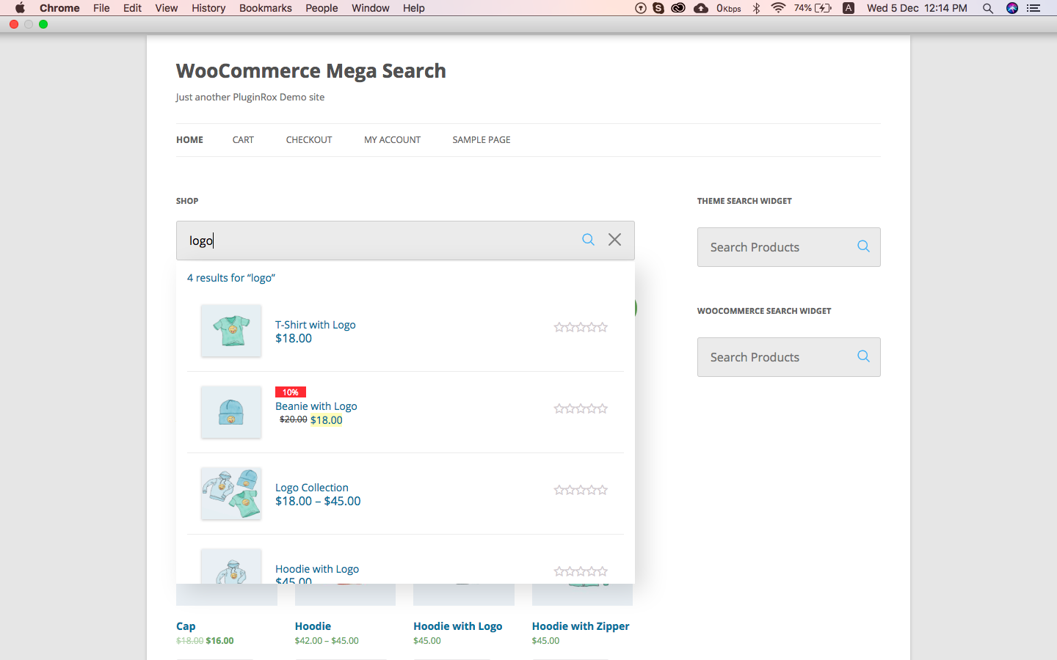Open Notification Center icon
The height and width of the screenshot is (660, 1057).
pos(1034,8)
